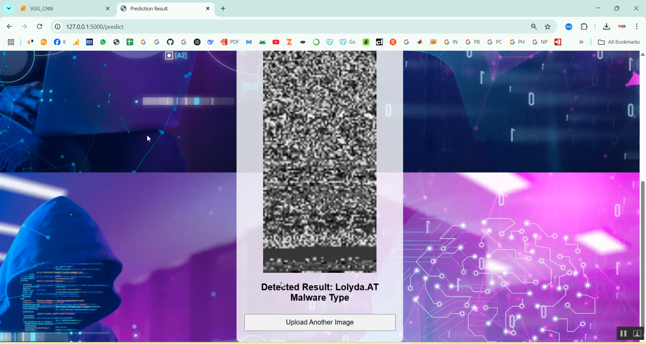Image resolution: width=646 pixels, height=344 pixels.
Task: Open the YouTube bookmark
Action: (276, 42)
